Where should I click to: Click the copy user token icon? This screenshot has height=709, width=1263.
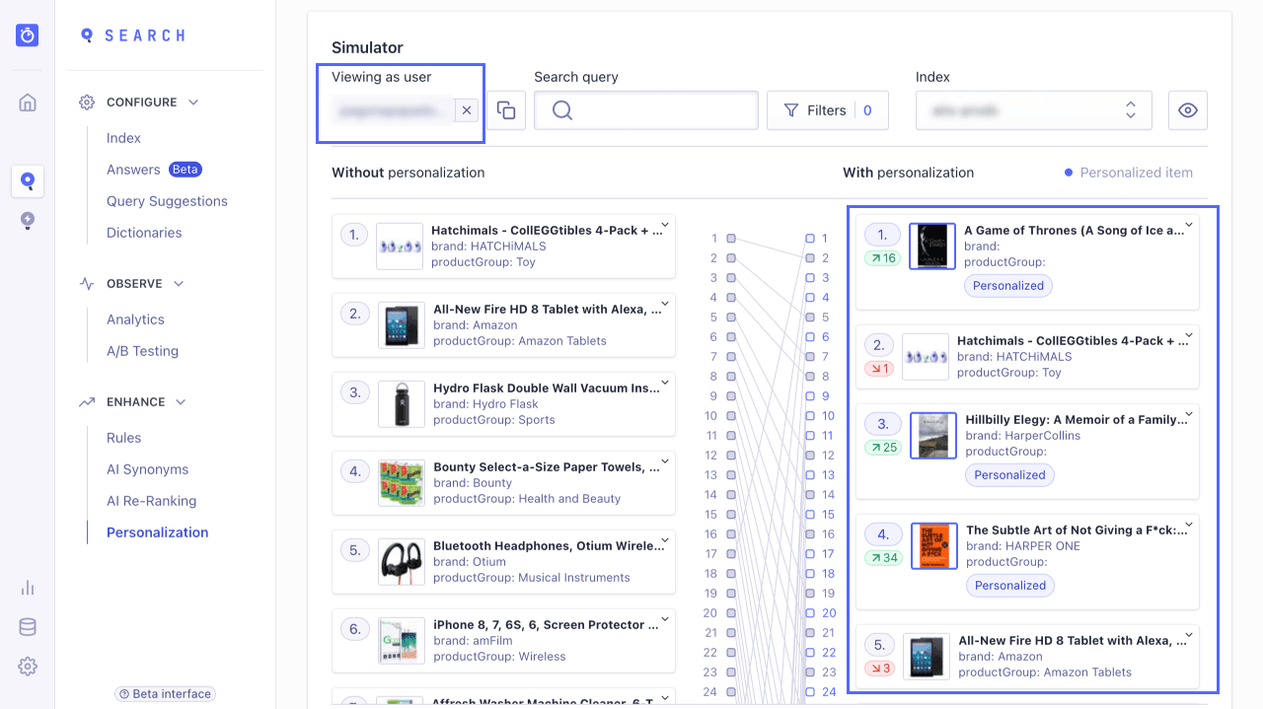coord(506,110)
